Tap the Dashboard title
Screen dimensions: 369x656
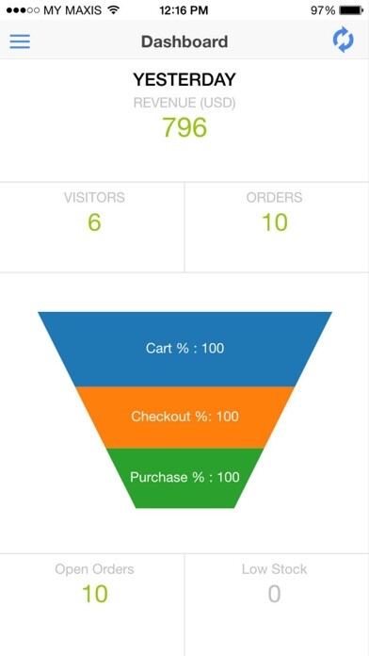click(184, 41)
